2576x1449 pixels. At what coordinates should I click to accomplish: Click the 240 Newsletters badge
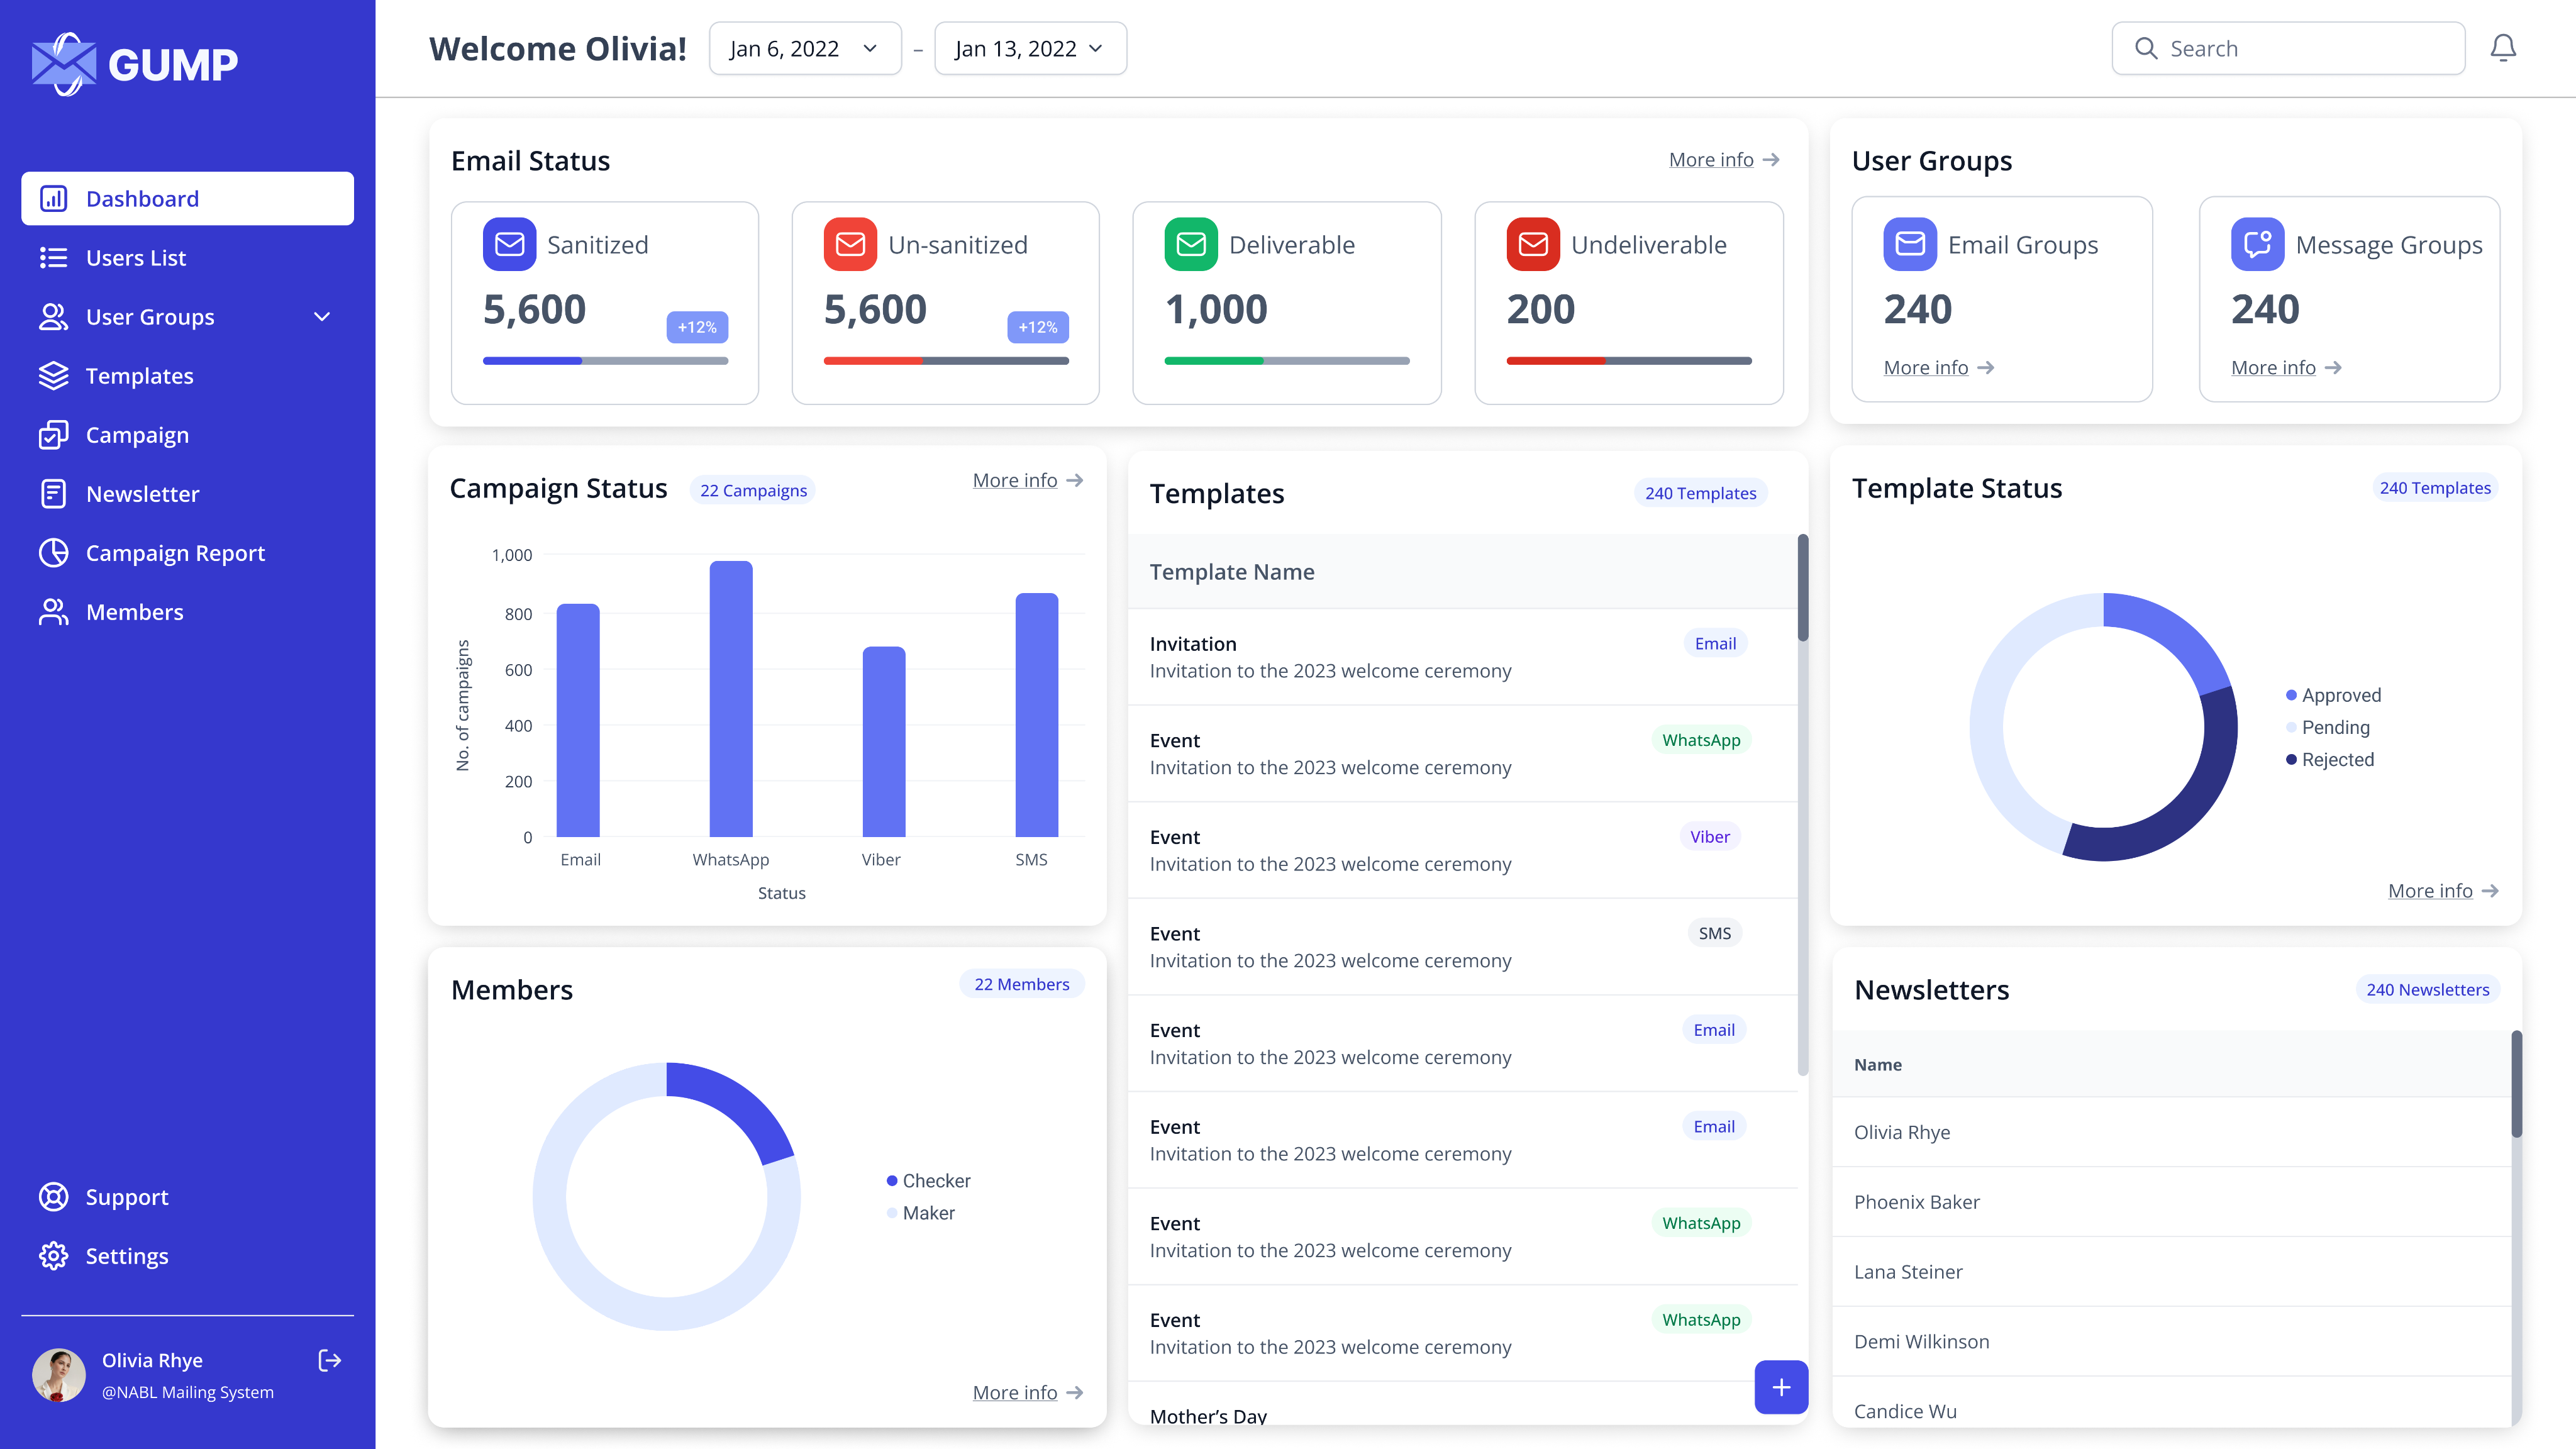coord(2428,989)
